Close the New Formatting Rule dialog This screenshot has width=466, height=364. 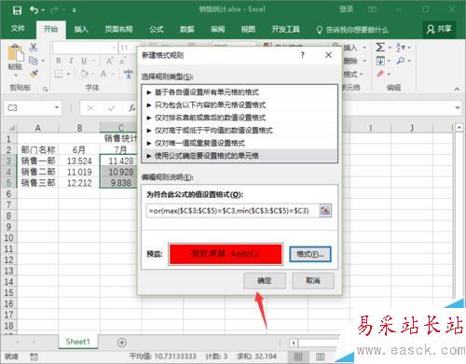[328, 55]
